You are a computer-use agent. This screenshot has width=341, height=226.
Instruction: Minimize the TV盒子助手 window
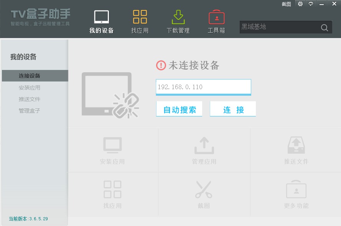322,4
